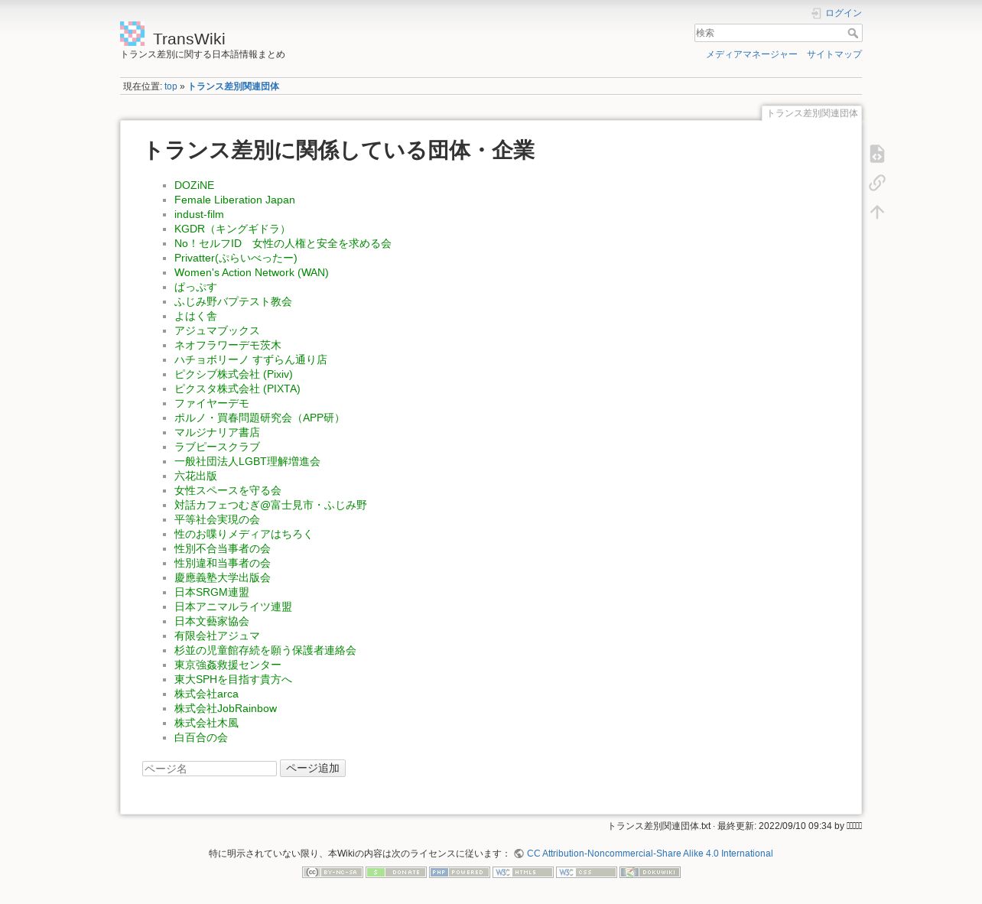The height and width of the screenshot is (904, 982).
Task: Open 日本アニマルライツ連盟
Action: (x=233, y=606)
